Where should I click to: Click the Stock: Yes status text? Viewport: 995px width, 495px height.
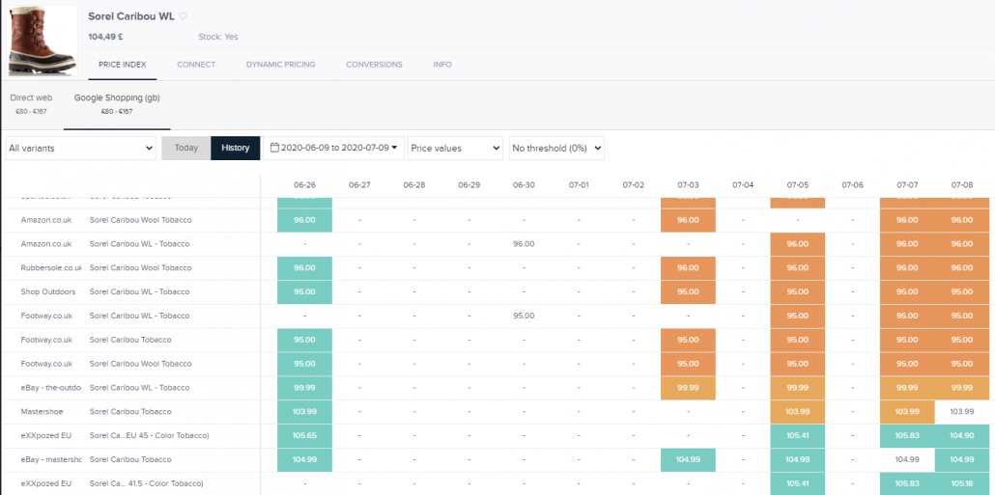pyautogui.click(x=217, y=37)
